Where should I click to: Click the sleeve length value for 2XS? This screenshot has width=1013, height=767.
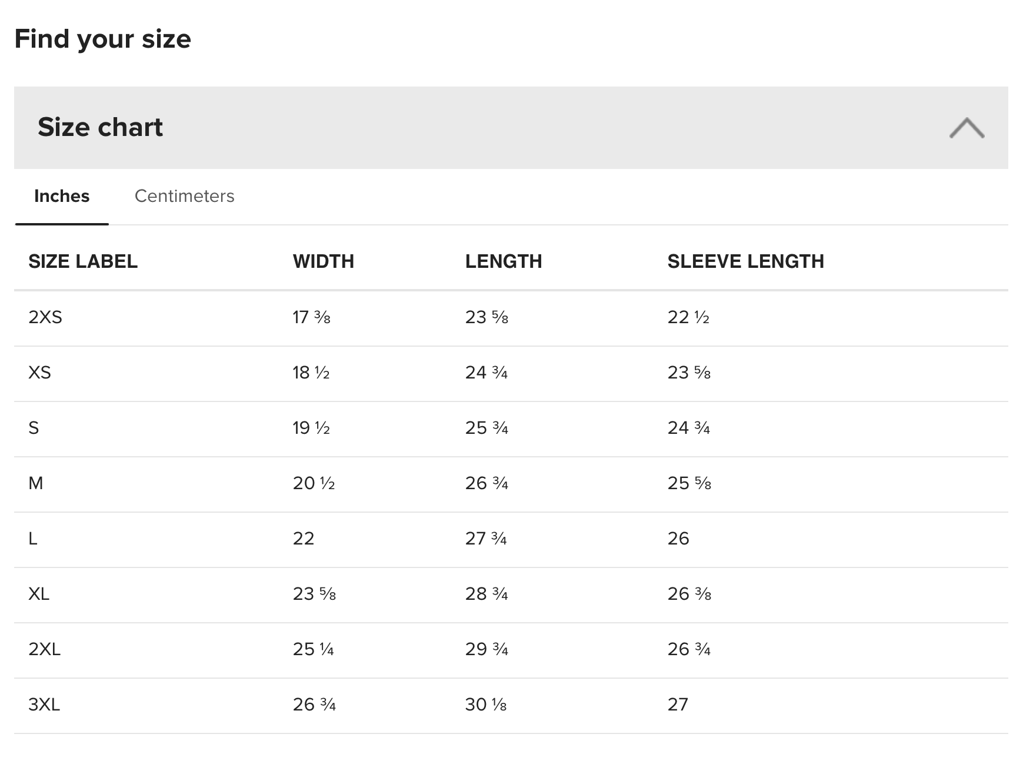click(688, 317)
